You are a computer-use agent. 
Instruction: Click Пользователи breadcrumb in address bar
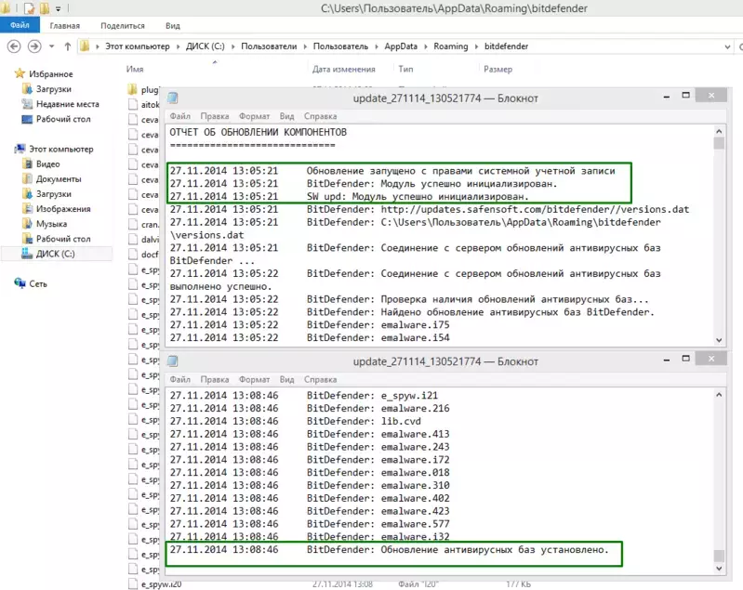[x=269, y=46]
